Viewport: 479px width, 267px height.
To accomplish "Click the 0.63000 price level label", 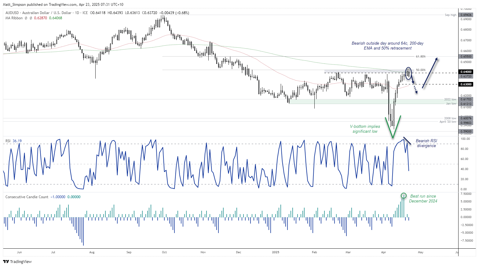I will [x=466, y=84].
